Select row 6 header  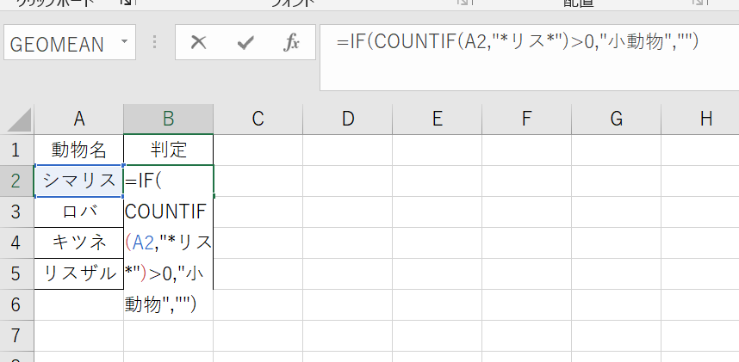tap(16, 305)
